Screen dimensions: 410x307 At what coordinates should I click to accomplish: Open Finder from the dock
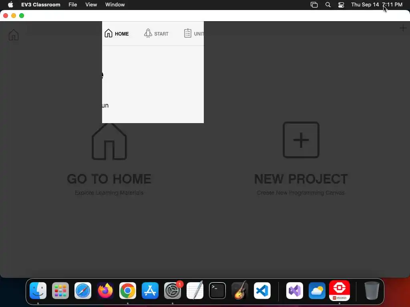[38, 291]
